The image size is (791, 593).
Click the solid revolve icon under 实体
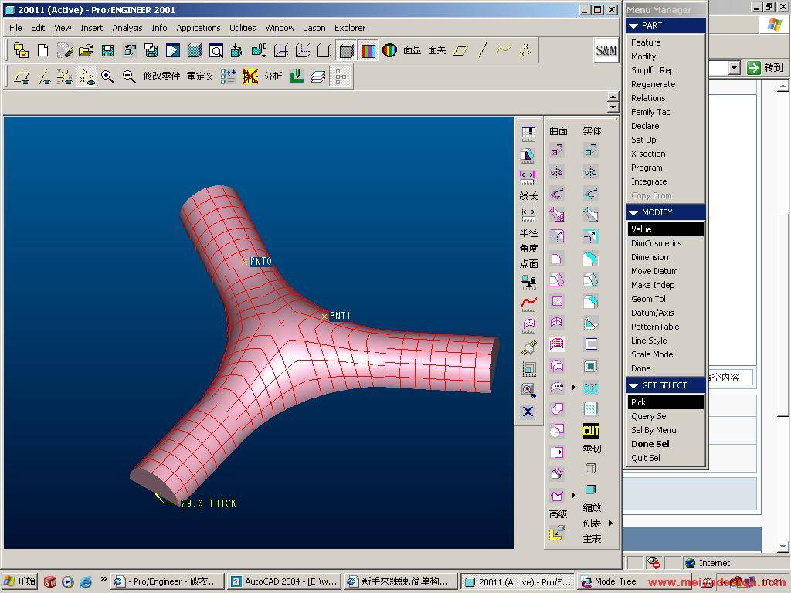click(x=591, y=172)
